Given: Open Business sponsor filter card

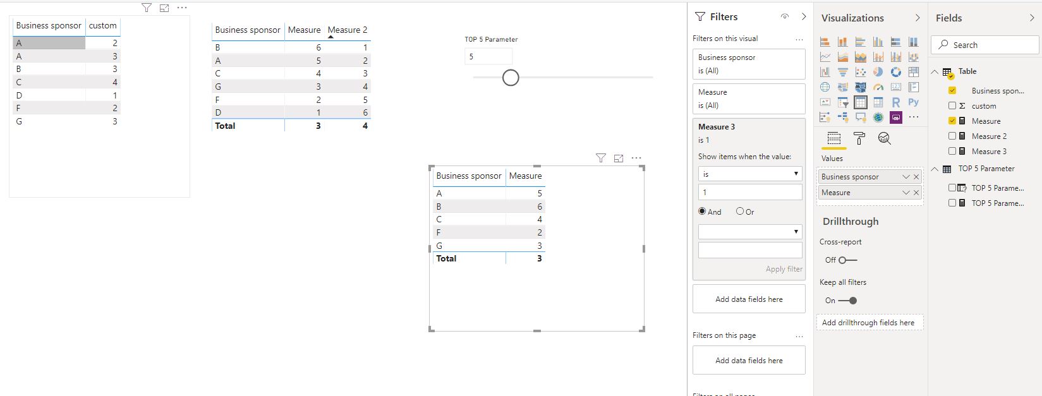Looking at the screenshot, I should 749,64.
